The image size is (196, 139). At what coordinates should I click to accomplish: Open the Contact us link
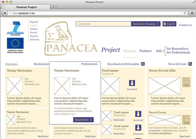point(185,25)
